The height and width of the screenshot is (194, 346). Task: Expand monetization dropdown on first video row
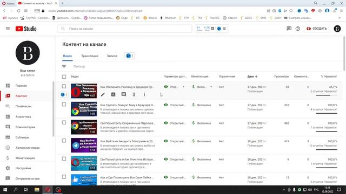[211, 87]
